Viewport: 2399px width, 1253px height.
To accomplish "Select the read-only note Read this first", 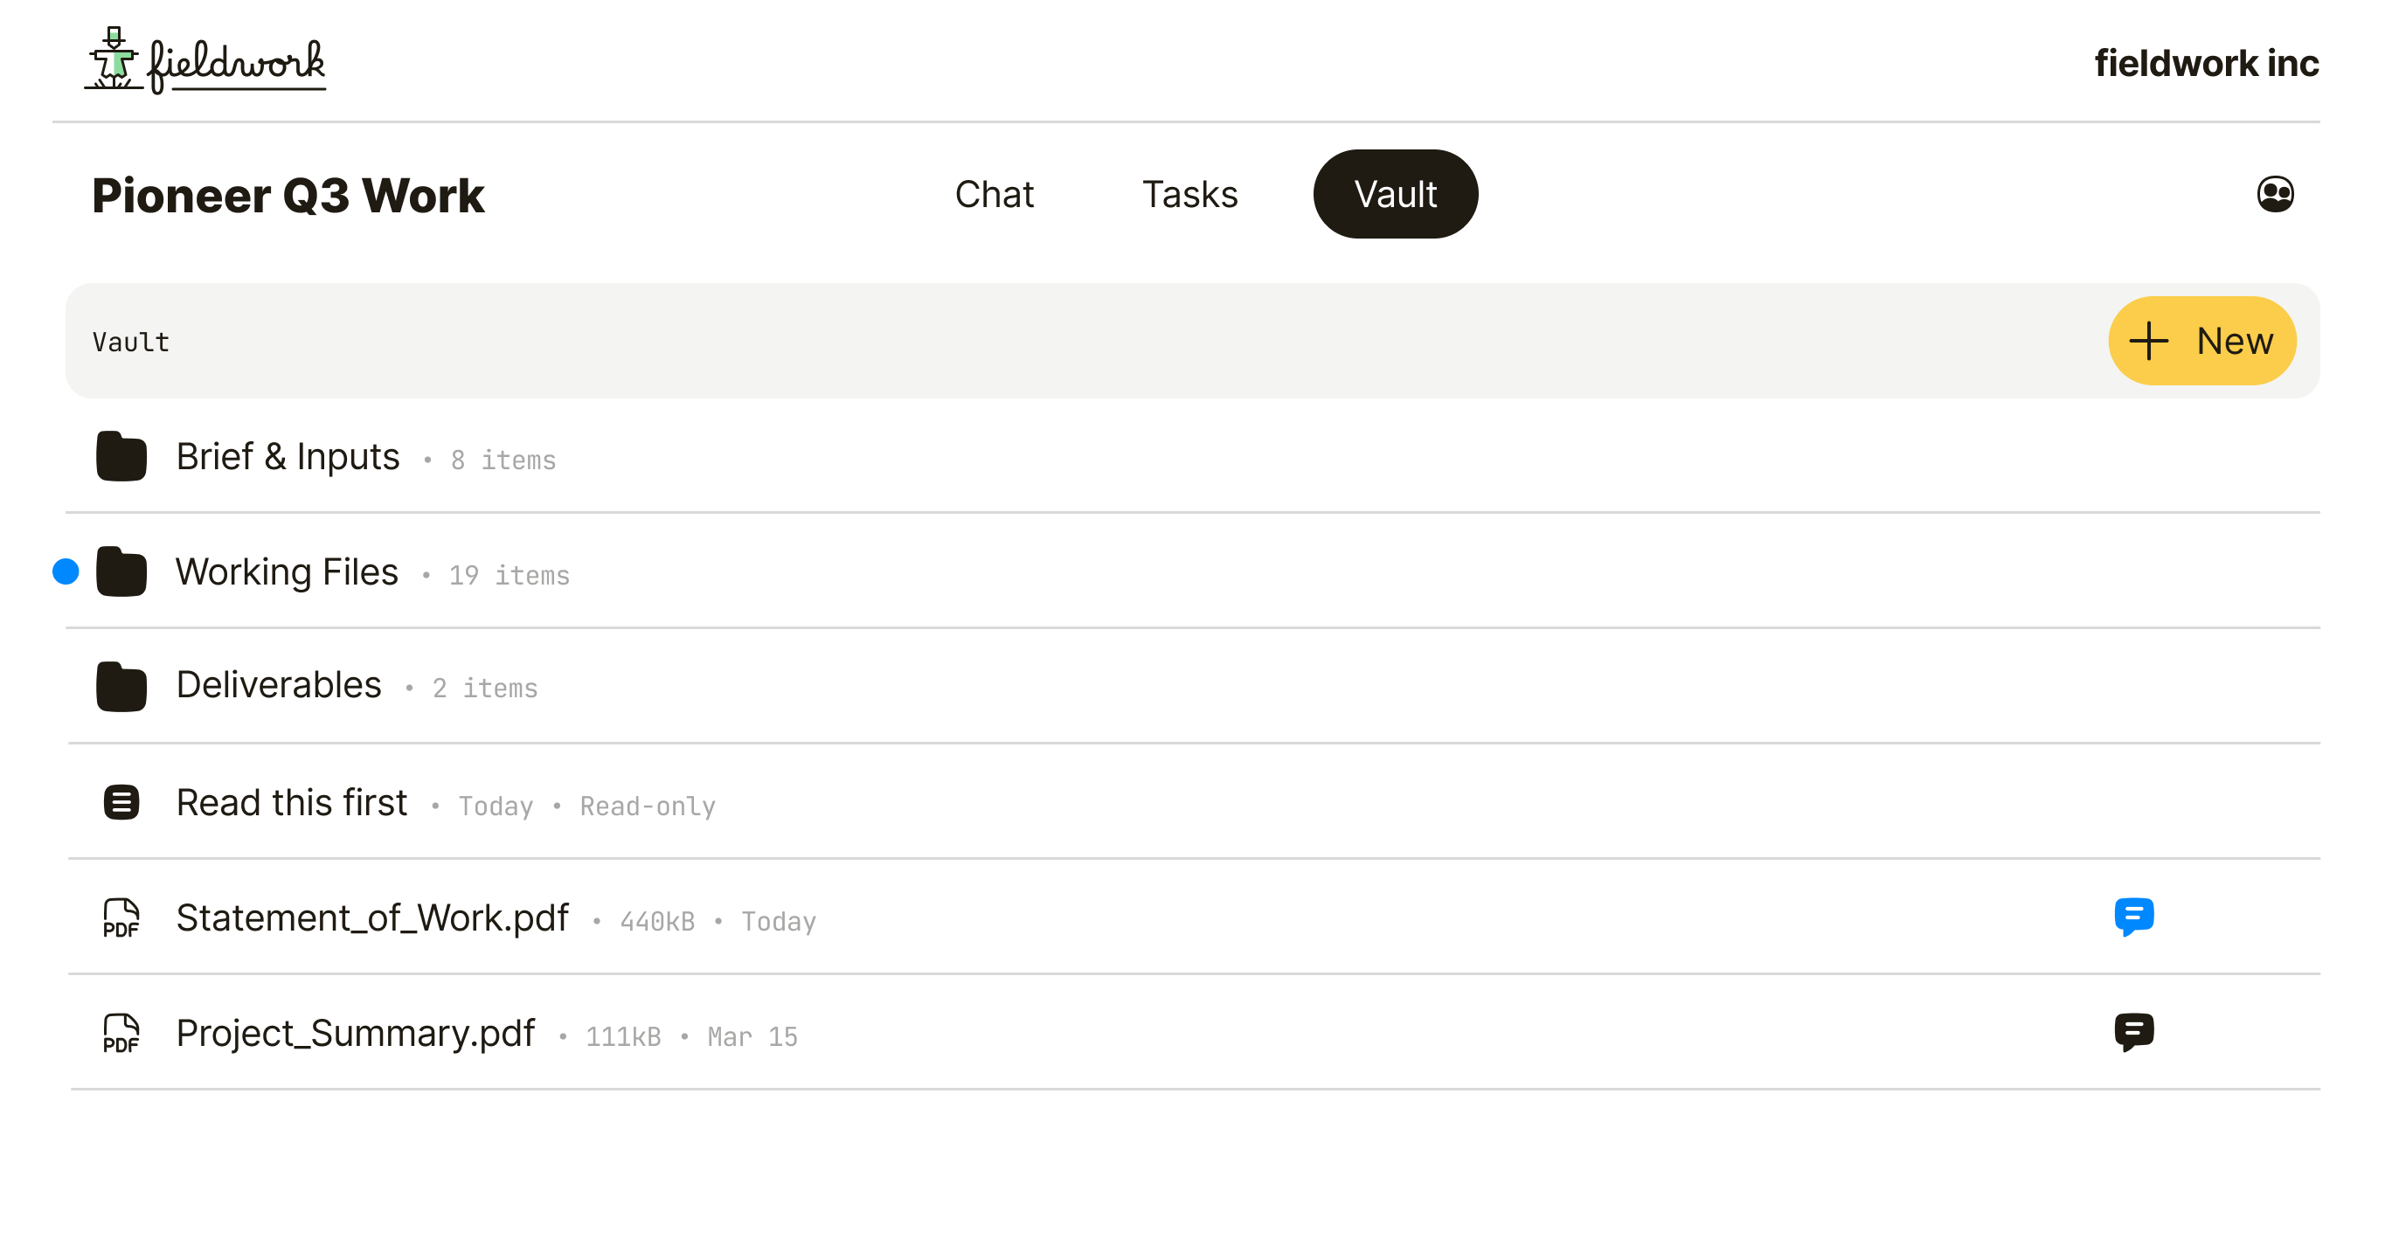I will 292,802.
